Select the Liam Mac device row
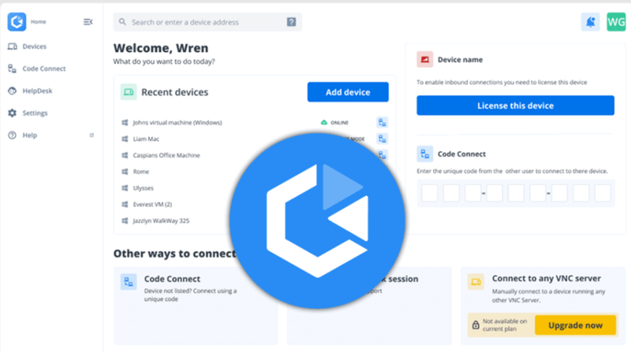631x352 pixels. pos(146,139)
